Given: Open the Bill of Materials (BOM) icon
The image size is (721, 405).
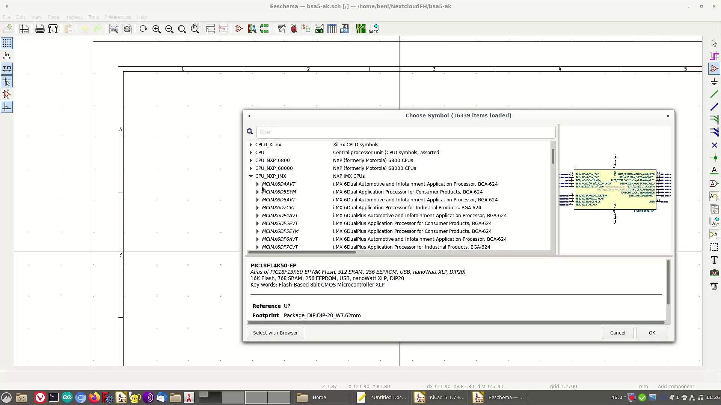Looking at the screenshot, I should tap(345, 29).
